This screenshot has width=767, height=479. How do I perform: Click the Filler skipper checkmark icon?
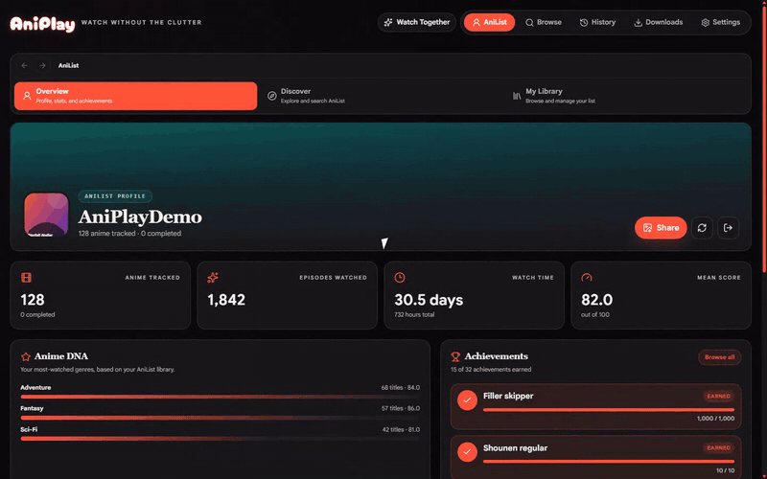(x=467, y=400)
